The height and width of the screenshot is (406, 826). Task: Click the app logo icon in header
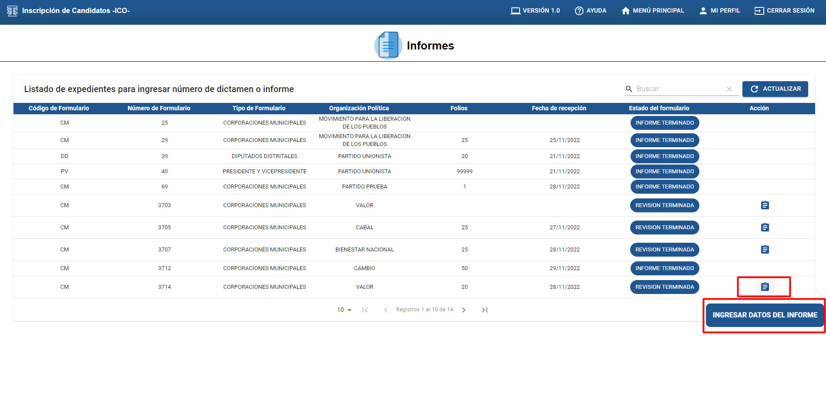[12, 11]
